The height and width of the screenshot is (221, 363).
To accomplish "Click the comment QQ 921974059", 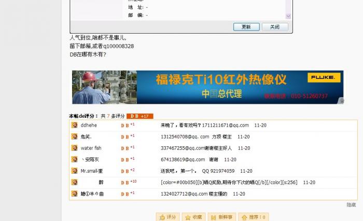I will (218, 171).
